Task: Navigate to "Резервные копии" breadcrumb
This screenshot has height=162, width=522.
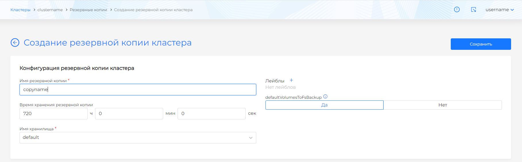Action: coord(88,10)
